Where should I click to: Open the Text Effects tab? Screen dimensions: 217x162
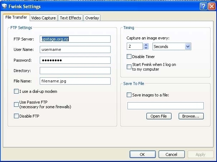tap(71, 18)
